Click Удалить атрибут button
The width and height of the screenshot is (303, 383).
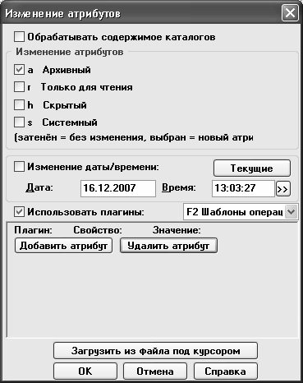(x=169, y=246)
